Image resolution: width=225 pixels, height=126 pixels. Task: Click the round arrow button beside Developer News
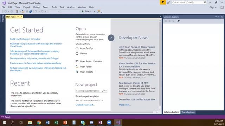(111, 38)
